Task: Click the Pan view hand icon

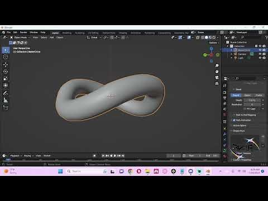Action: 217,71
